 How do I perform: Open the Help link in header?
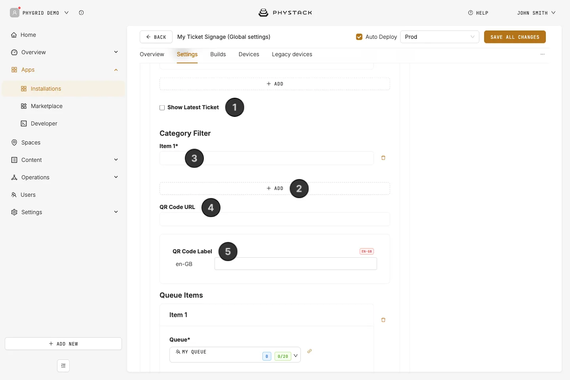coord(478,13)
